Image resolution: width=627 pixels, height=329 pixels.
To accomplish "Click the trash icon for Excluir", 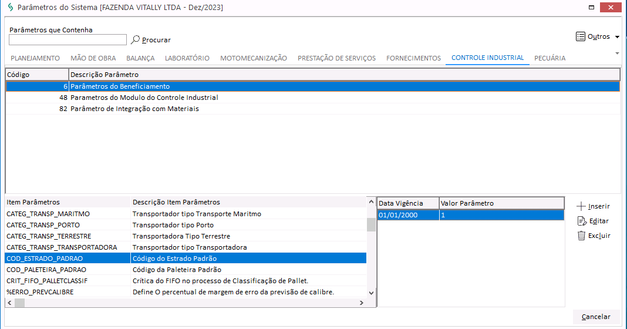I will click(x=581, y=236).
